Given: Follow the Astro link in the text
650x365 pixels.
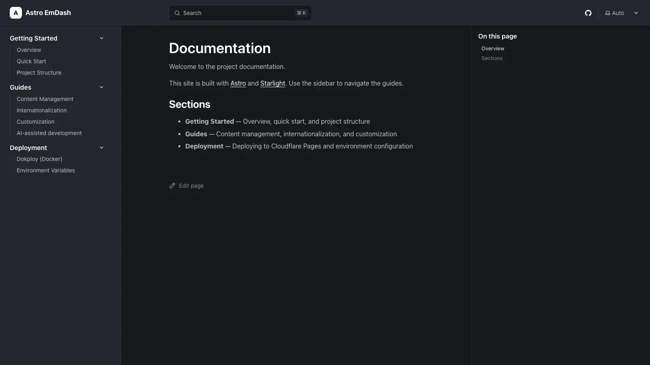Looking at the screenshot, I should [238, 83].
